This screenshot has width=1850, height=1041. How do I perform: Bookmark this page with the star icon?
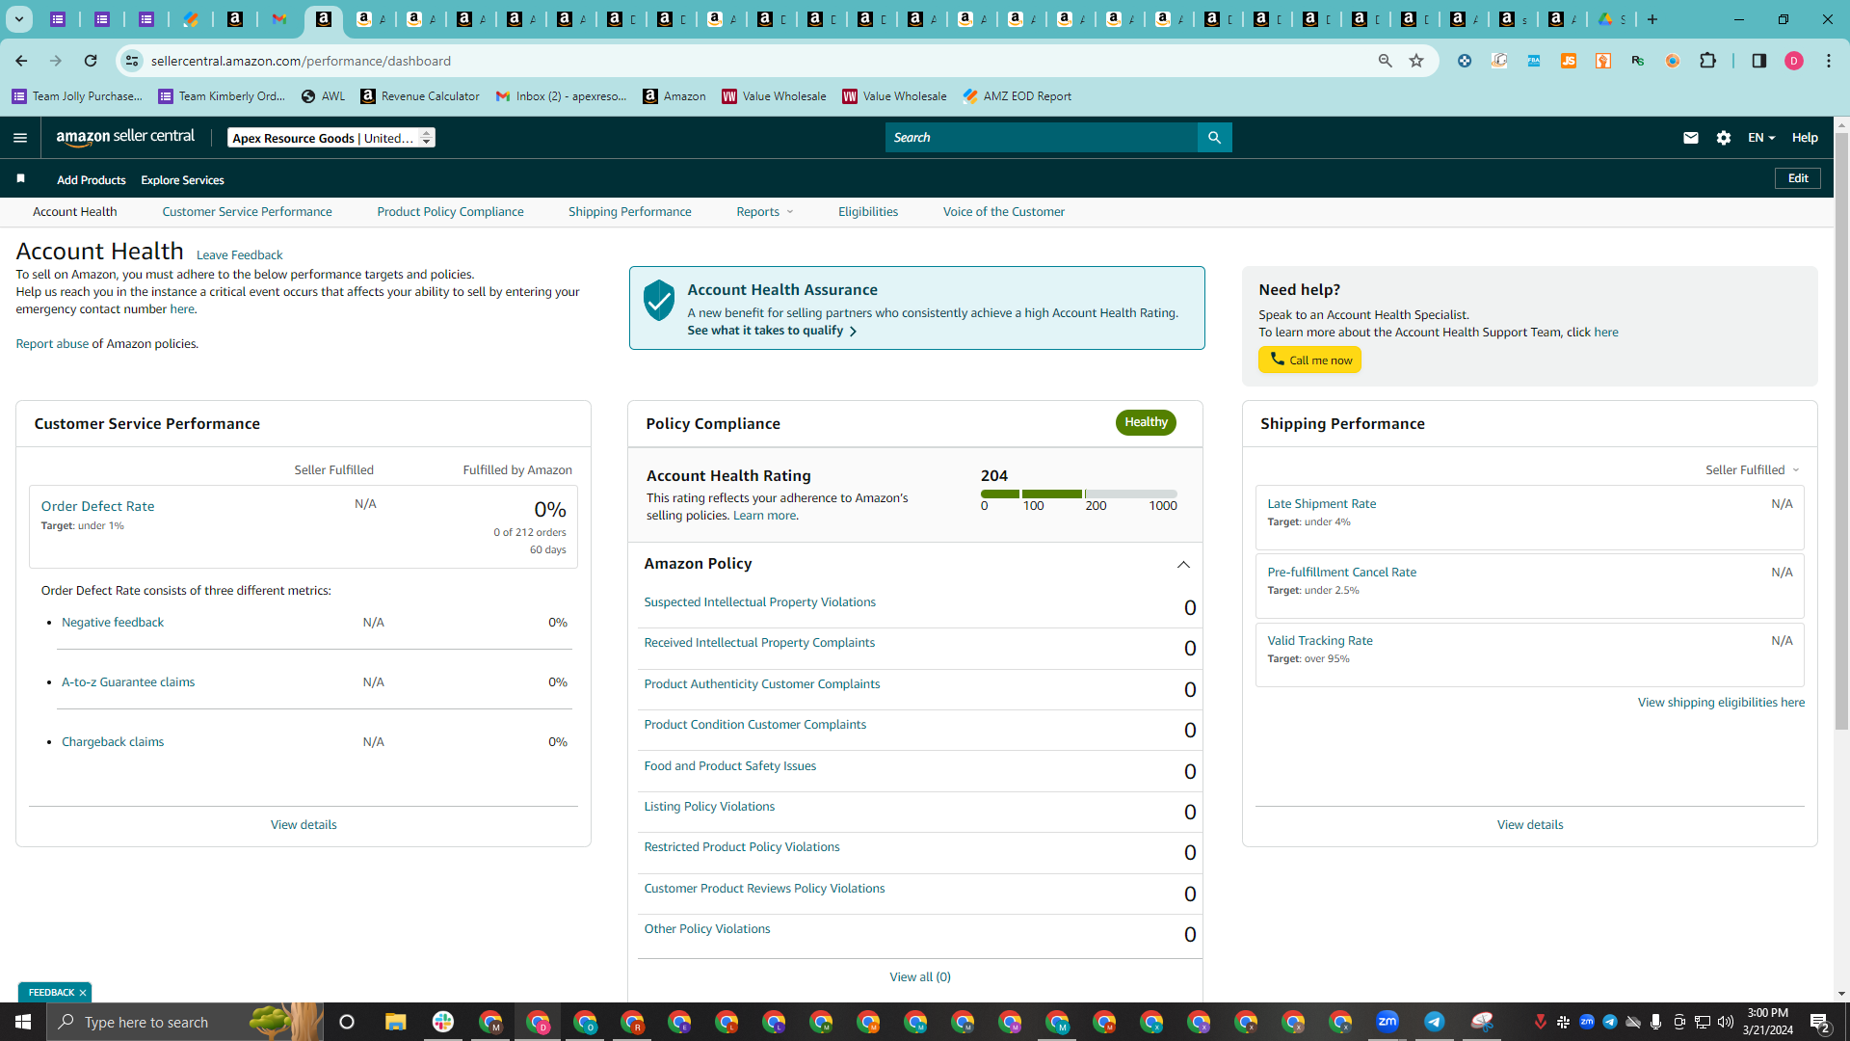1416,61
